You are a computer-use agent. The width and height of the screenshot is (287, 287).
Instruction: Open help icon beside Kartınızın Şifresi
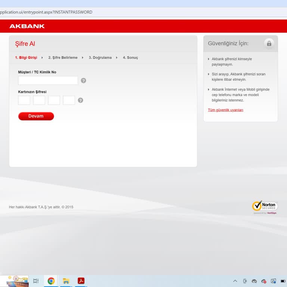81,100
